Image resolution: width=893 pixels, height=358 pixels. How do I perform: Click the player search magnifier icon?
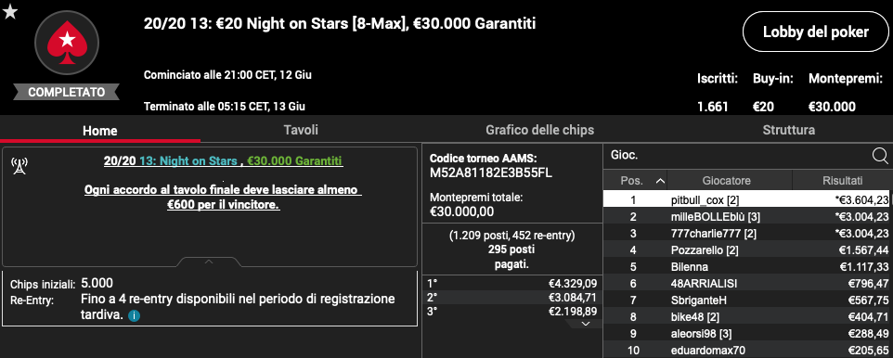pyautogui.click(x=879, y=156)
